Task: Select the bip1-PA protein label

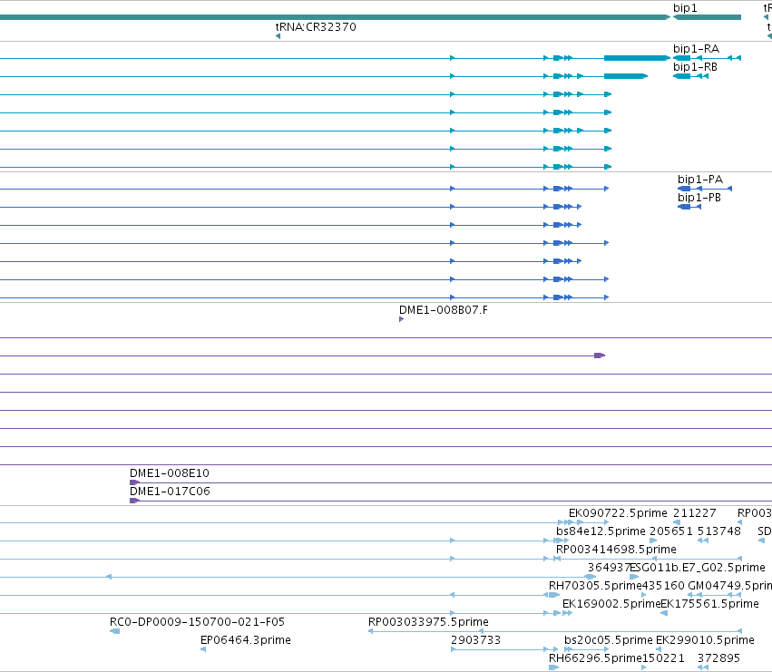Action: tap(700, 180)
